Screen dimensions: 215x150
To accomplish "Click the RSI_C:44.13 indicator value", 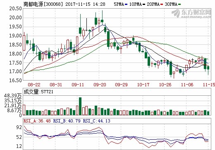I will (x=97, y=121).
